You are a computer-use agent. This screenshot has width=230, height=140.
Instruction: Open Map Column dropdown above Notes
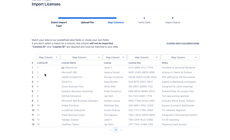[x=180, y=57]
